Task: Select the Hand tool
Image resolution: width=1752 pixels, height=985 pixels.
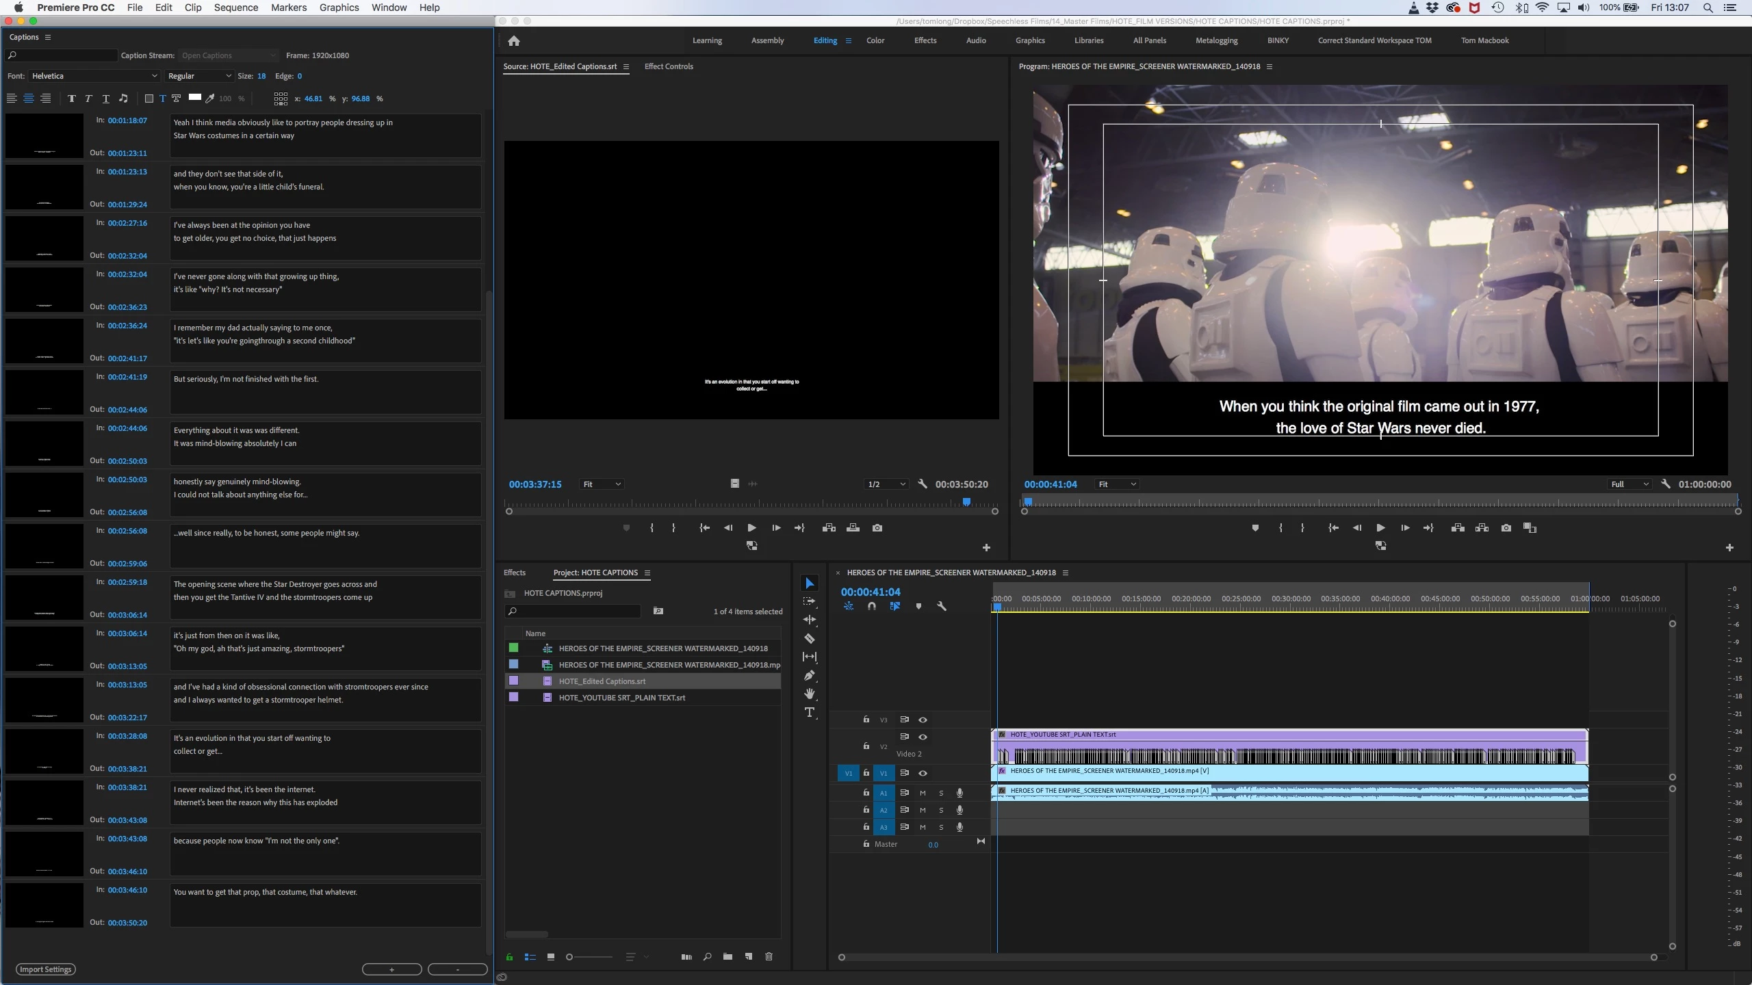Action: pyautogui.click(x=809, y=694)
